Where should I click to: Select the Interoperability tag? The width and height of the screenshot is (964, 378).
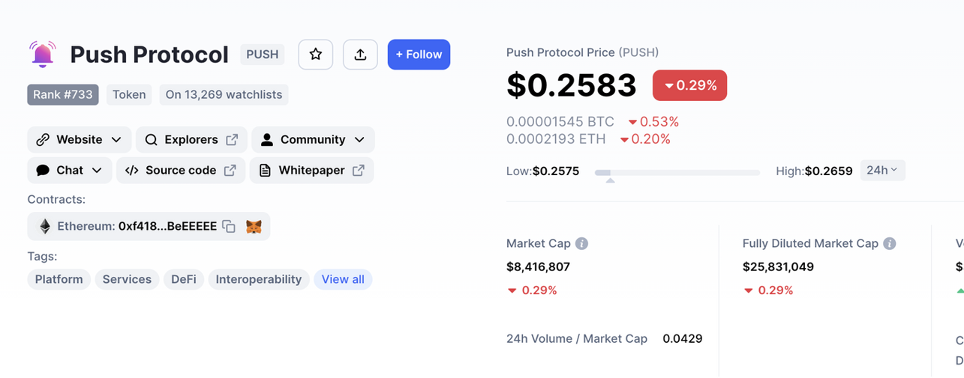[x=259, y=279]
